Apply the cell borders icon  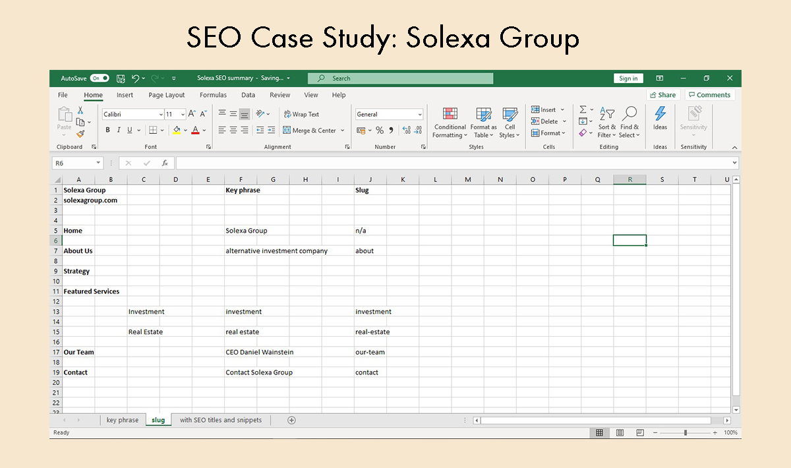(x=153, y=131)
